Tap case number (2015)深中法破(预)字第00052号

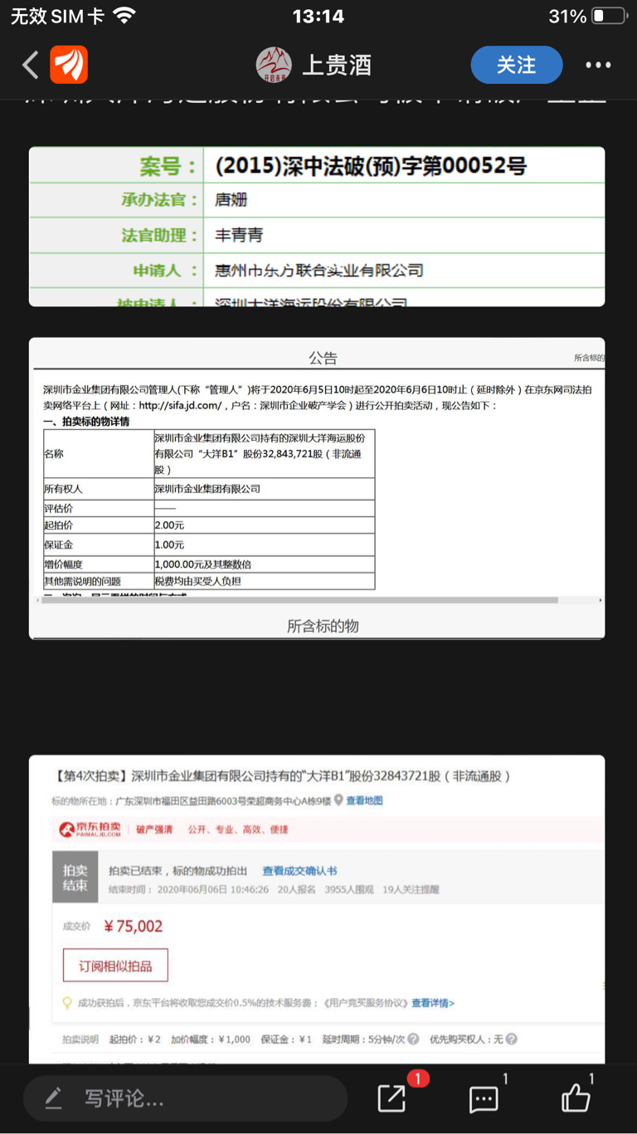[371, 166]
